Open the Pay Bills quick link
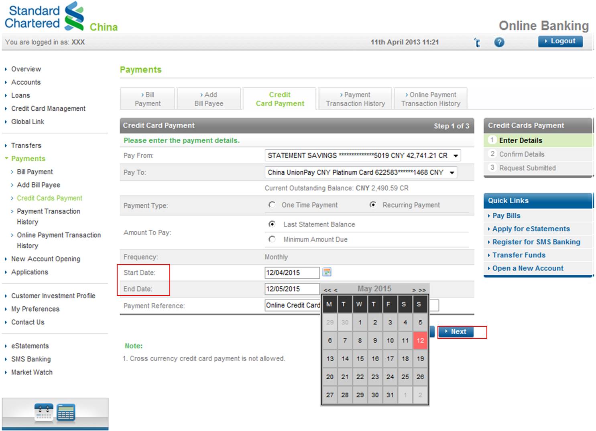 pos(506,215)
